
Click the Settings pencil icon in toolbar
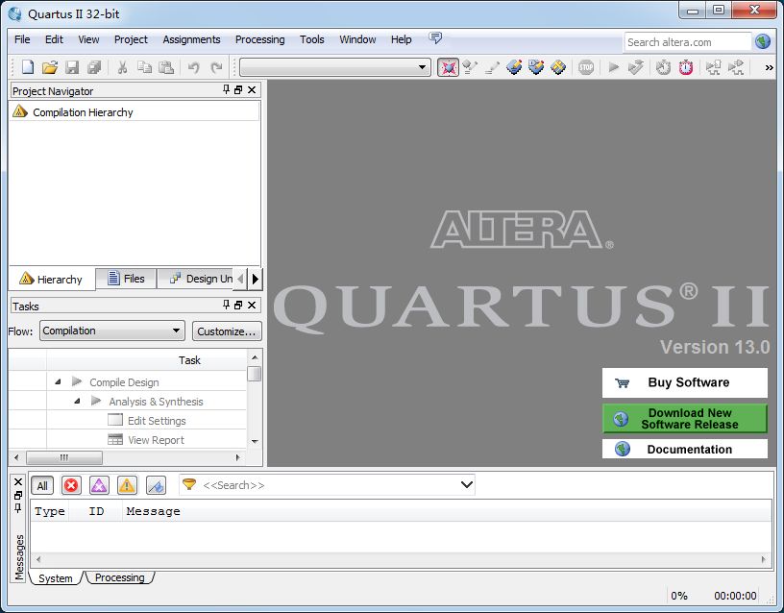492,67
